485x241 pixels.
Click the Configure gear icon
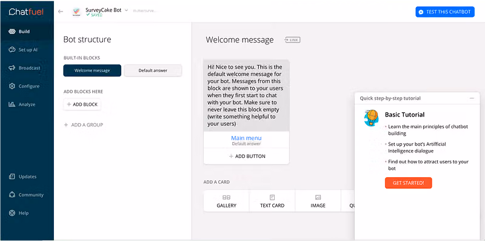point(12,86)
